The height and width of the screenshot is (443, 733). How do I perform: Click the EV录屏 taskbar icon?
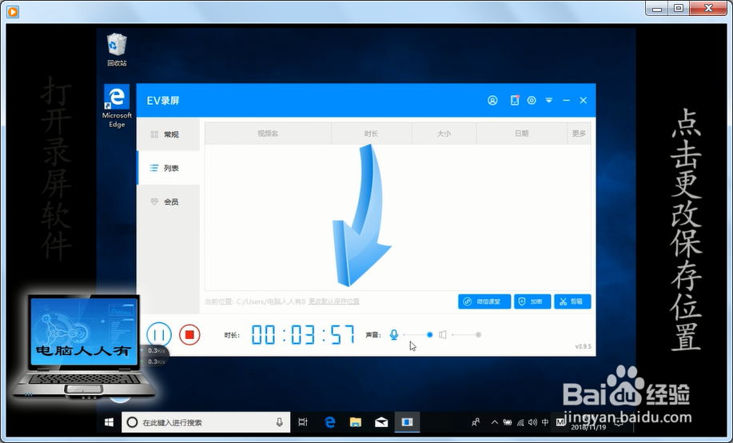[407, 422]
